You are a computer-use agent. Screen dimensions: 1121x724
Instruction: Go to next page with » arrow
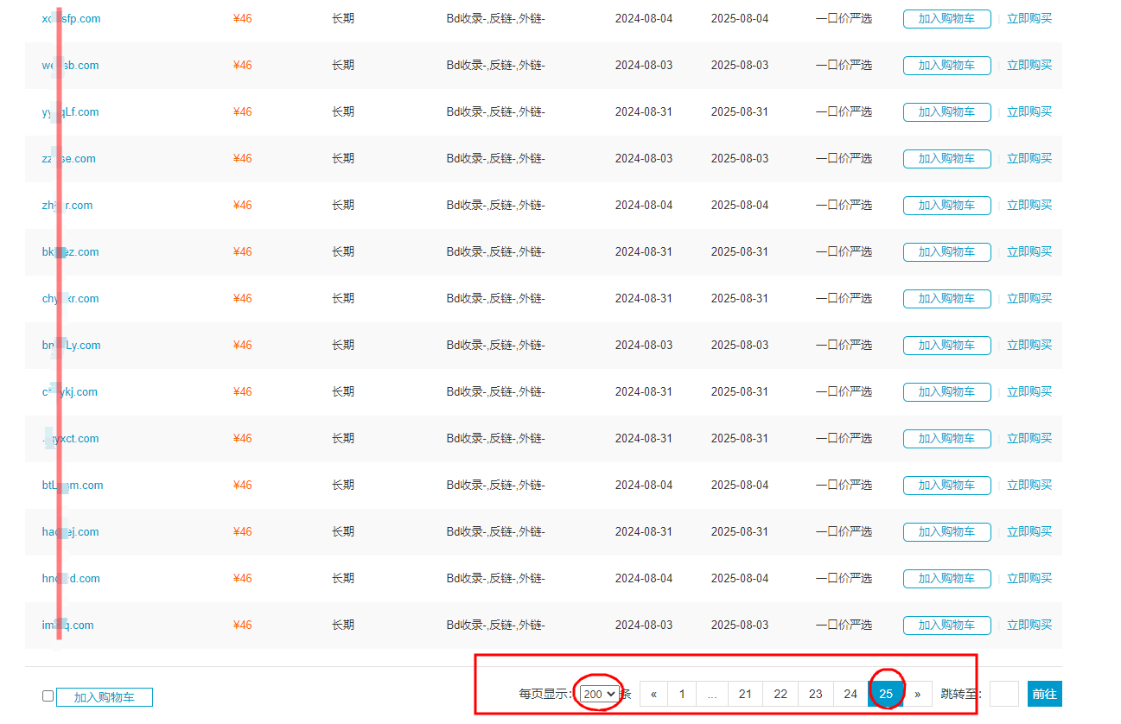pyautogui.click(x=917, y=694)
